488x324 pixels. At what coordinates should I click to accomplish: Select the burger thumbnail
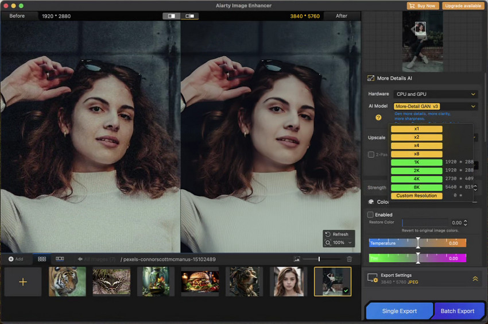[x=200, y=281]
